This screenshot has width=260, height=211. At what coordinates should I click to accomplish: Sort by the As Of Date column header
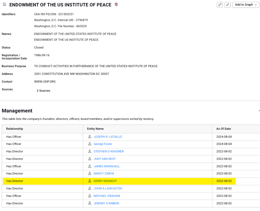point(223,129)
